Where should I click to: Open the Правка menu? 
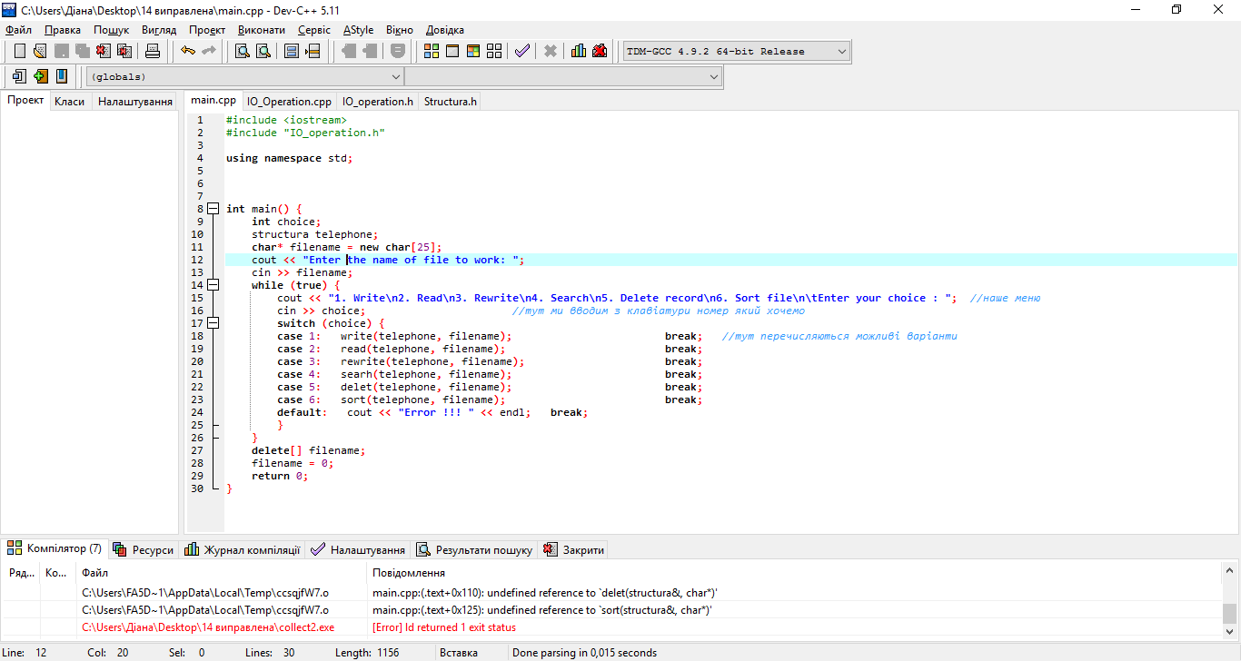(x=63, y=30)
